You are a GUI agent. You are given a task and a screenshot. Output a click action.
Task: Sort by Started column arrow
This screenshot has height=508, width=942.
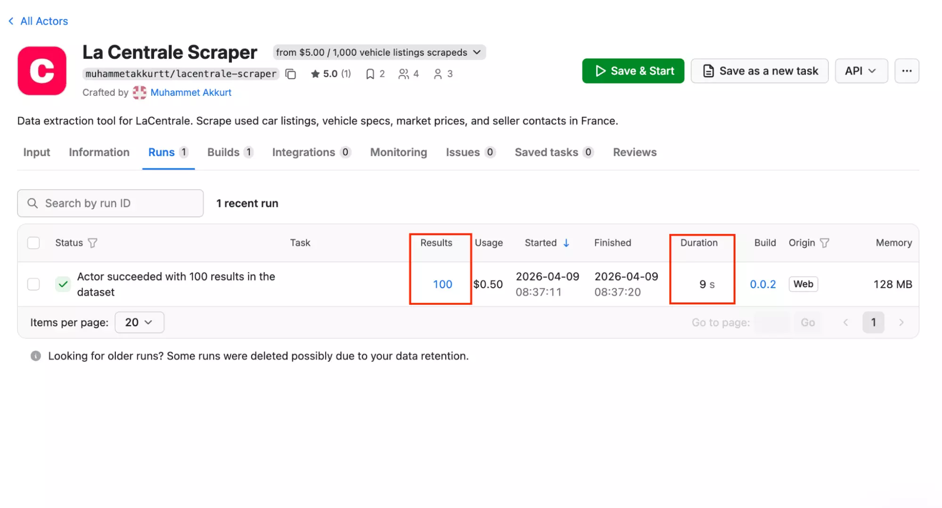pyautogui.click(x=566, y=243)
